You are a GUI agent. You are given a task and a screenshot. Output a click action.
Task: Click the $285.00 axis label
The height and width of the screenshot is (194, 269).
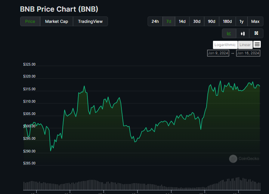pos(30,163)
